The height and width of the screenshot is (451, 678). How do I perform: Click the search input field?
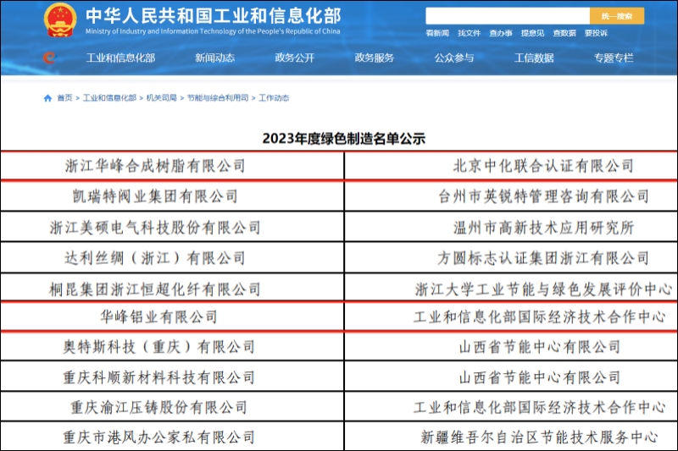pos(507,16)
